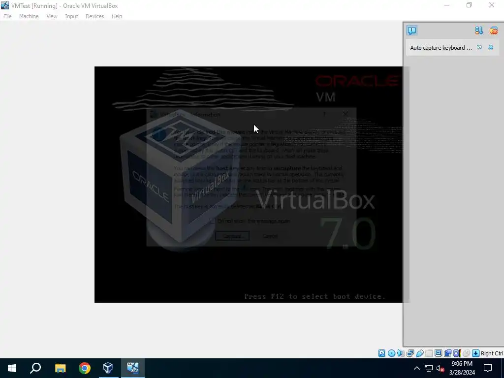Dismiss the Auto capture keyboard notification
The image size is (504, 378).
pos(491,47)
